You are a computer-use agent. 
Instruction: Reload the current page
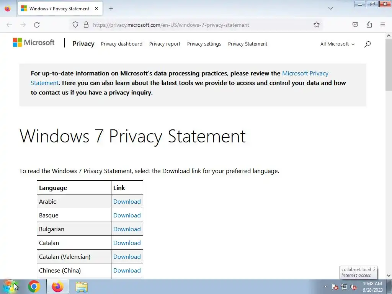click(x=37, y=25)
